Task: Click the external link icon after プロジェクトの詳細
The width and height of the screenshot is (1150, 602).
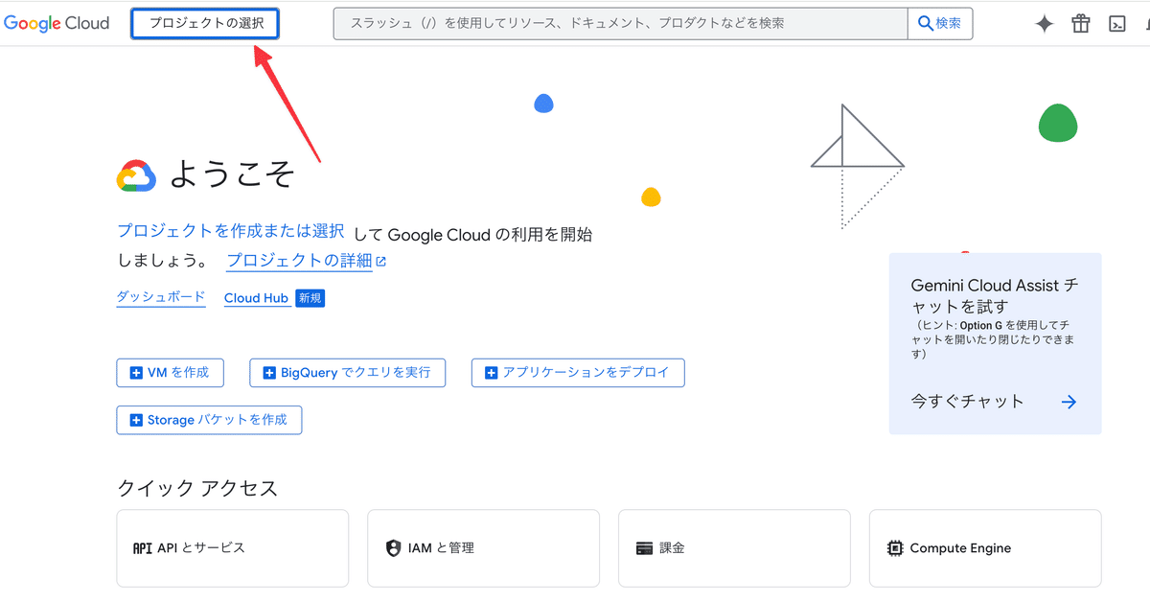Action: pyautogui.click(x=381, y=261)
